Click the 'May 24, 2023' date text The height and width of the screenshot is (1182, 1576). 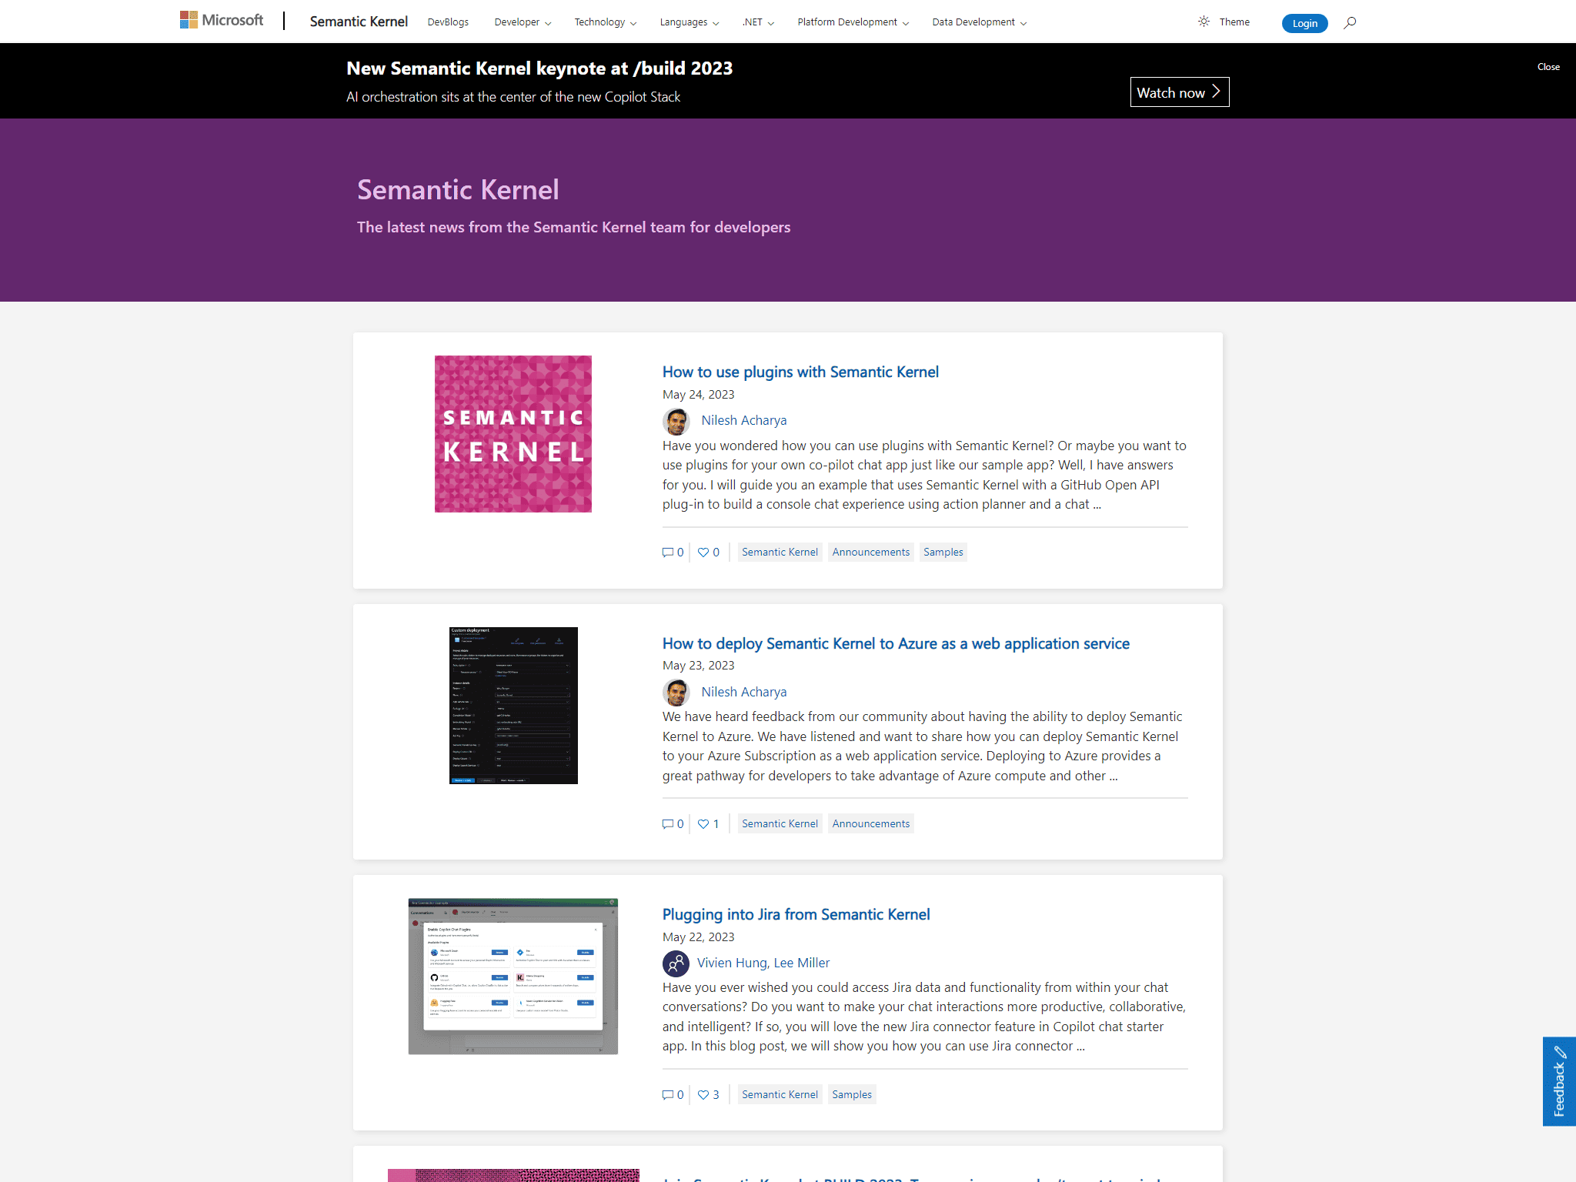(699, 395)
